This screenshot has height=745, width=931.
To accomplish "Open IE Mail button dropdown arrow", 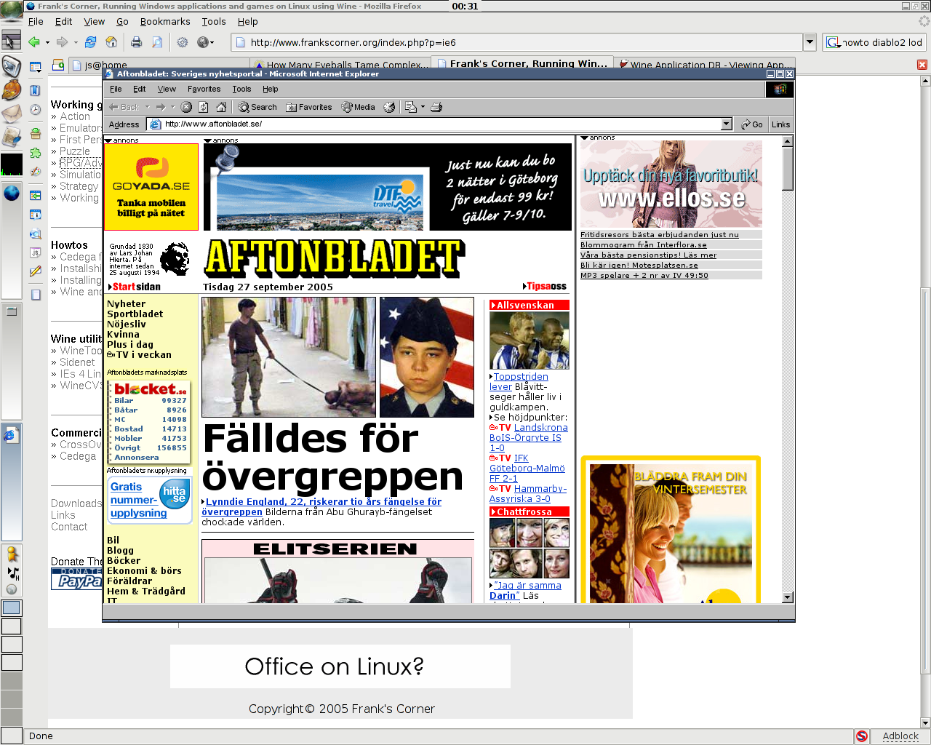I will click(x=423, y=107).
